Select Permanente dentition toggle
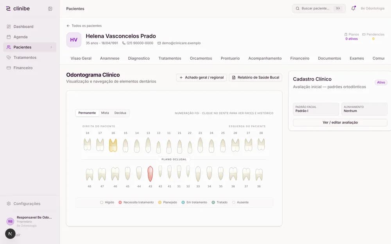The width and height of the screenshot is (391, 244). (x=87, y=113)
